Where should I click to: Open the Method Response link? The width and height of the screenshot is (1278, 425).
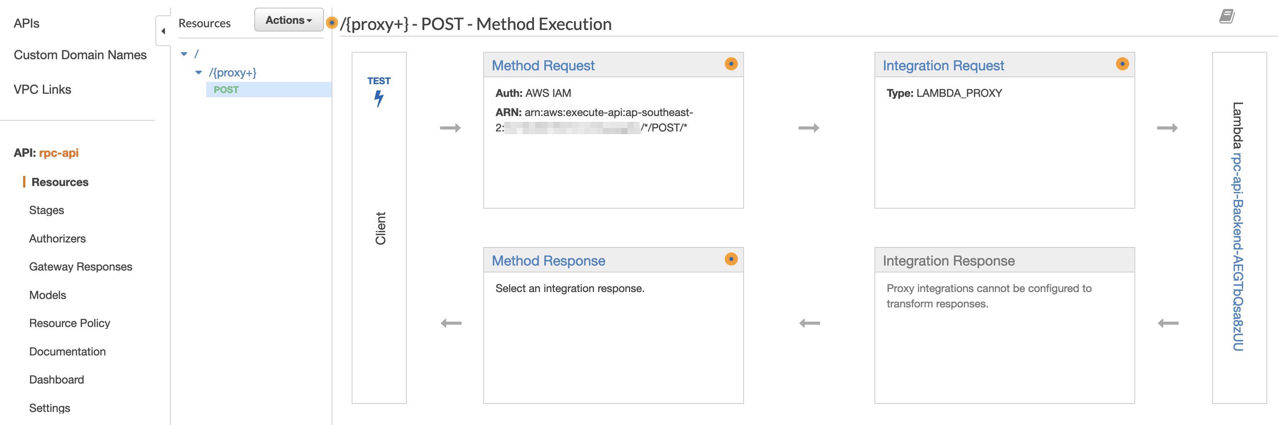(x=548, y=261)
